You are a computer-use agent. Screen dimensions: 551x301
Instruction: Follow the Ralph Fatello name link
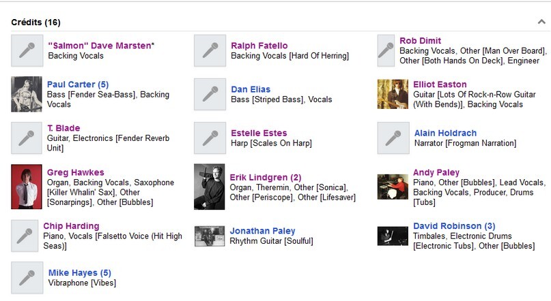click(x=259, y=46)
